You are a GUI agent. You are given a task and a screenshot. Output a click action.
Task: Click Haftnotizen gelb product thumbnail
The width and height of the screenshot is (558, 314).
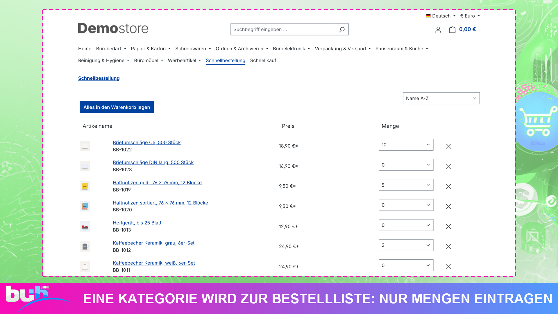[85, 186]
